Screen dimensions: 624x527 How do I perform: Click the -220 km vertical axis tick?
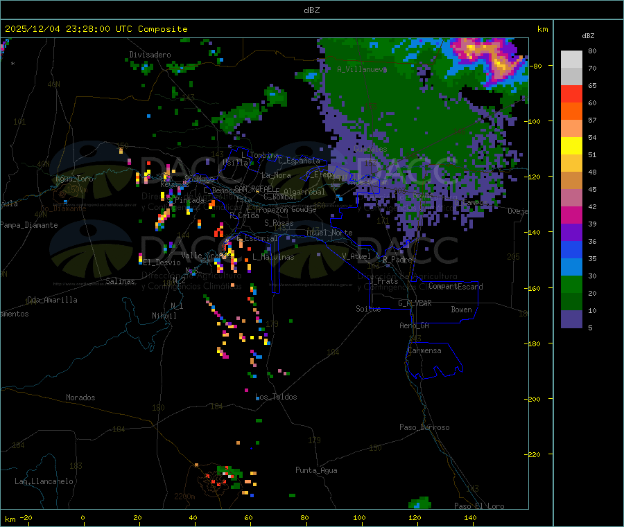[533, 454]
